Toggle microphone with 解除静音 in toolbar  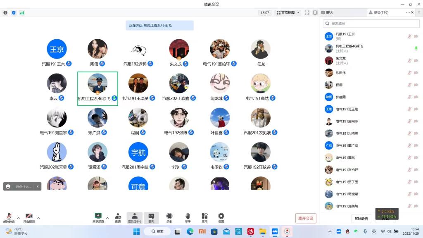coord(9,216)
